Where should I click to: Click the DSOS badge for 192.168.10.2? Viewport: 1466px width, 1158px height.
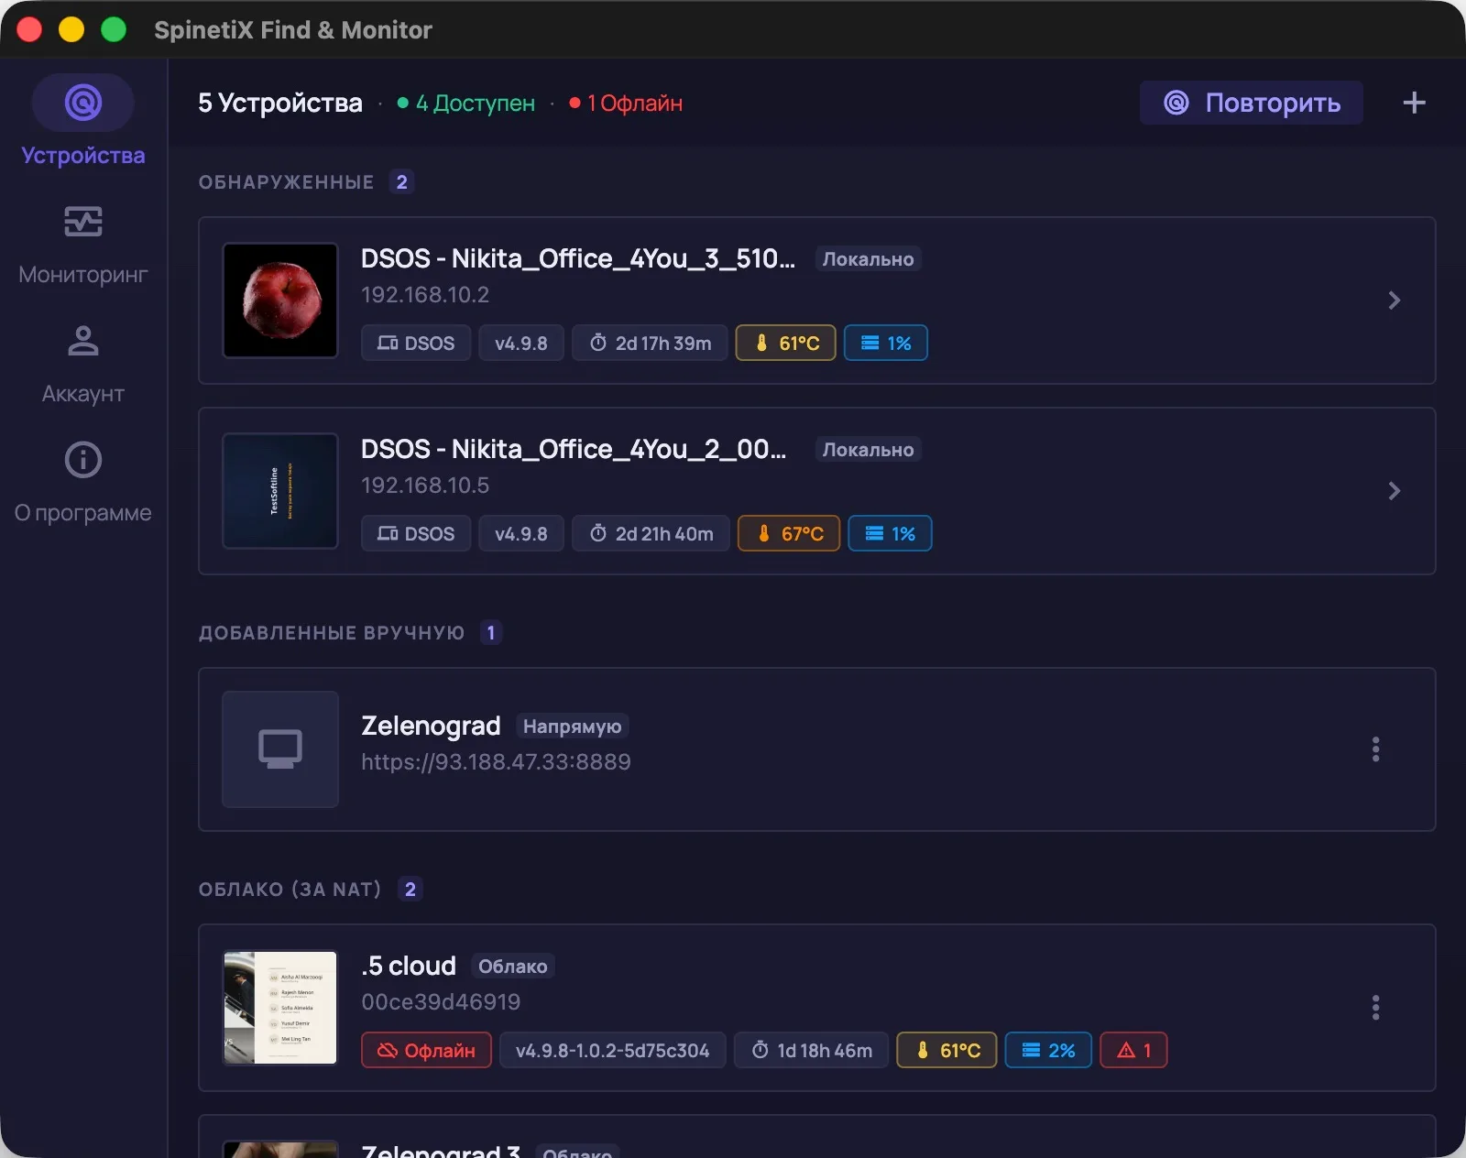pos(416,344)
